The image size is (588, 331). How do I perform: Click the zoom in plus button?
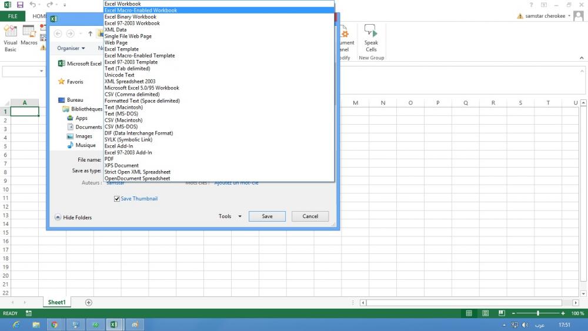(x=563, y=313)
